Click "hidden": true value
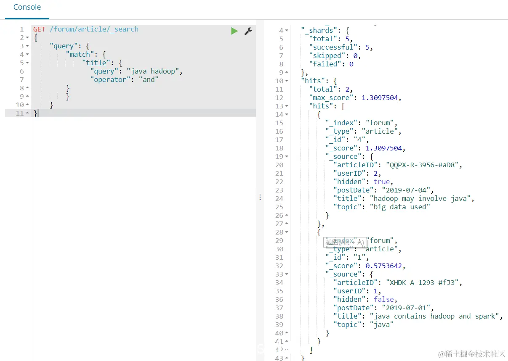 click(381, 182)
